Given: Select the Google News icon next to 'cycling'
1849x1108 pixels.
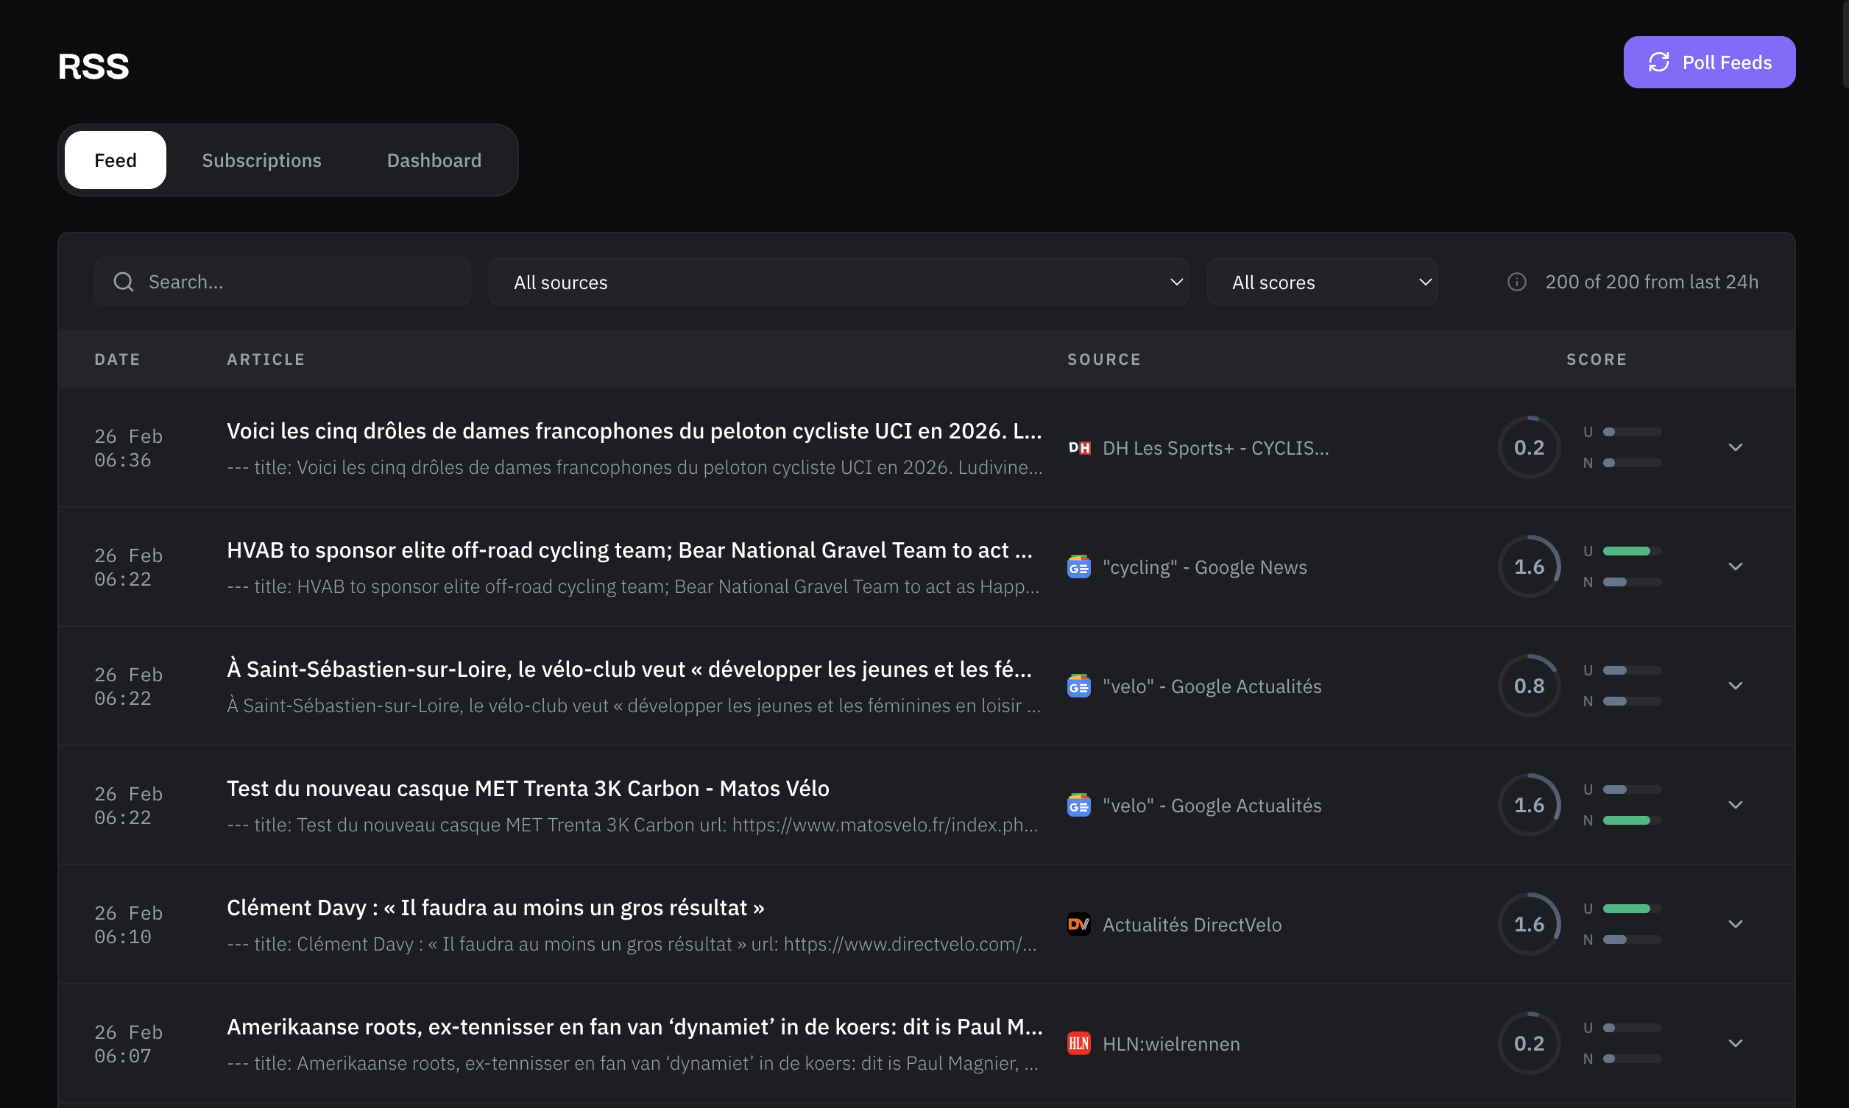Looking at the screenshot, I should [1079, 567].
